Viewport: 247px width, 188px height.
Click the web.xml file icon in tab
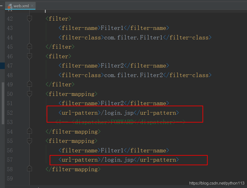pyautogui.click(x=10, y=6)
